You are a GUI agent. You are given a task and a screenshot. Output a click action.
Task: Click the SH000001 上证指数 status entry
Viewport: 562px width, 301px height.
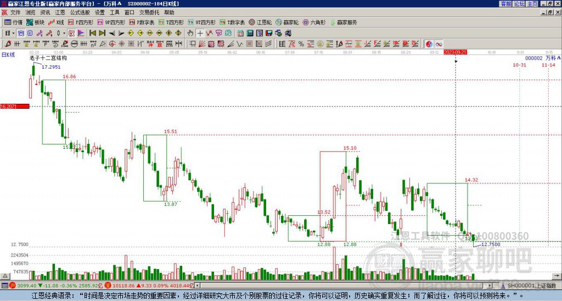click(x=532, y=286)
